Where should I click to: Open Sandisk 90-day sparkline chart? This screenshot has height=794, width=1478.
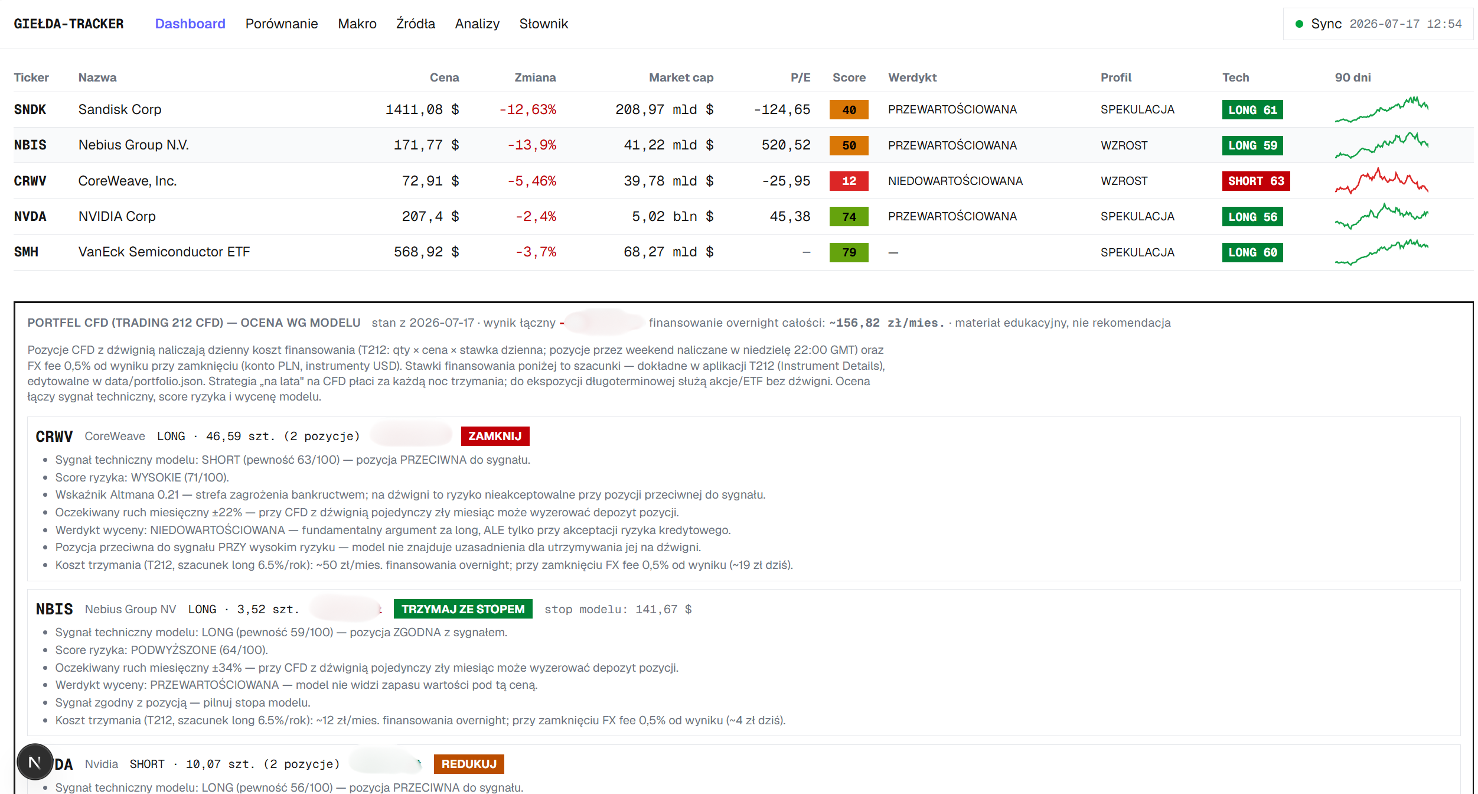click(x=1382, y=109)
